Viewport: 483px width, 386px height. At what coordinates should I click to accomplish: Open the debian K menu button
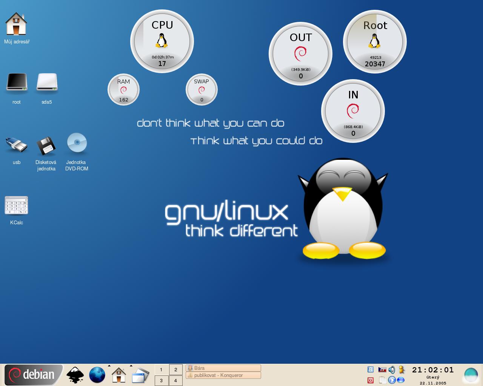[33, 375]
